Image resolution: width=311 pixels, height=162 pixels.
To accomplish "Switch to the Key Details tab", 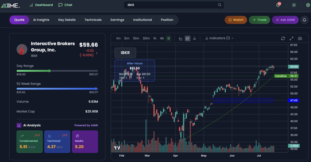I will [x=67, y=20].
